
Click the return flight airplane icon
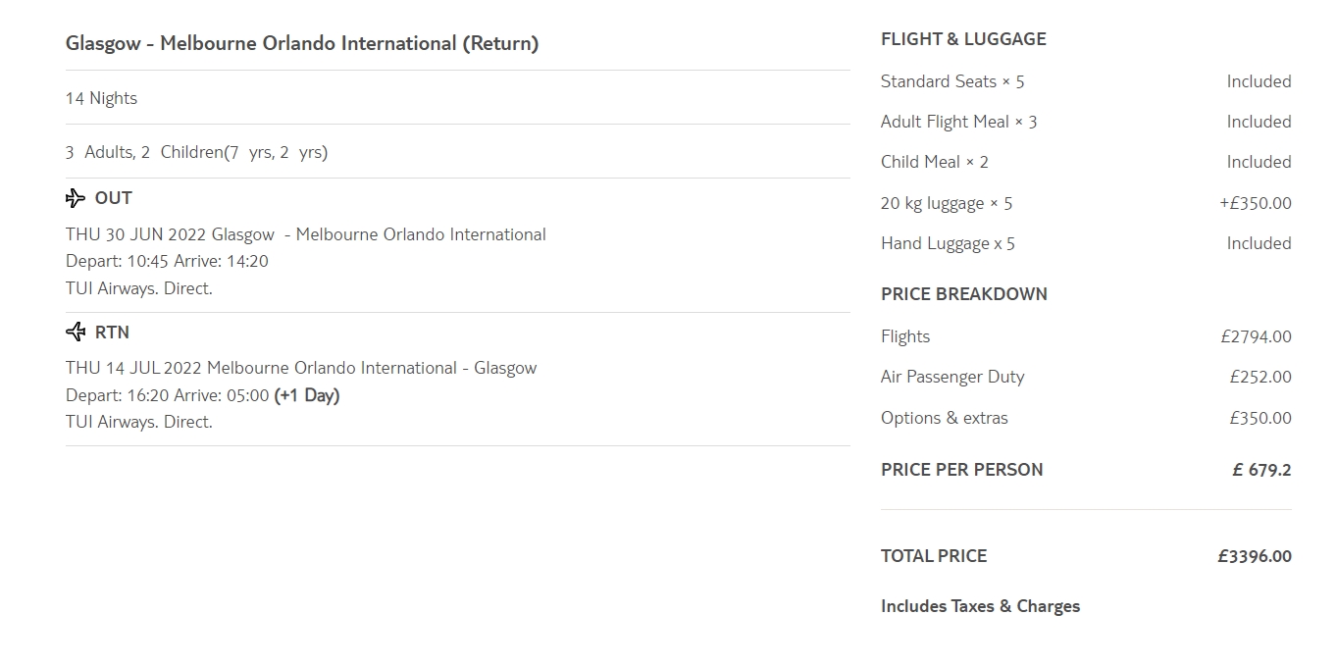point(76,332)
